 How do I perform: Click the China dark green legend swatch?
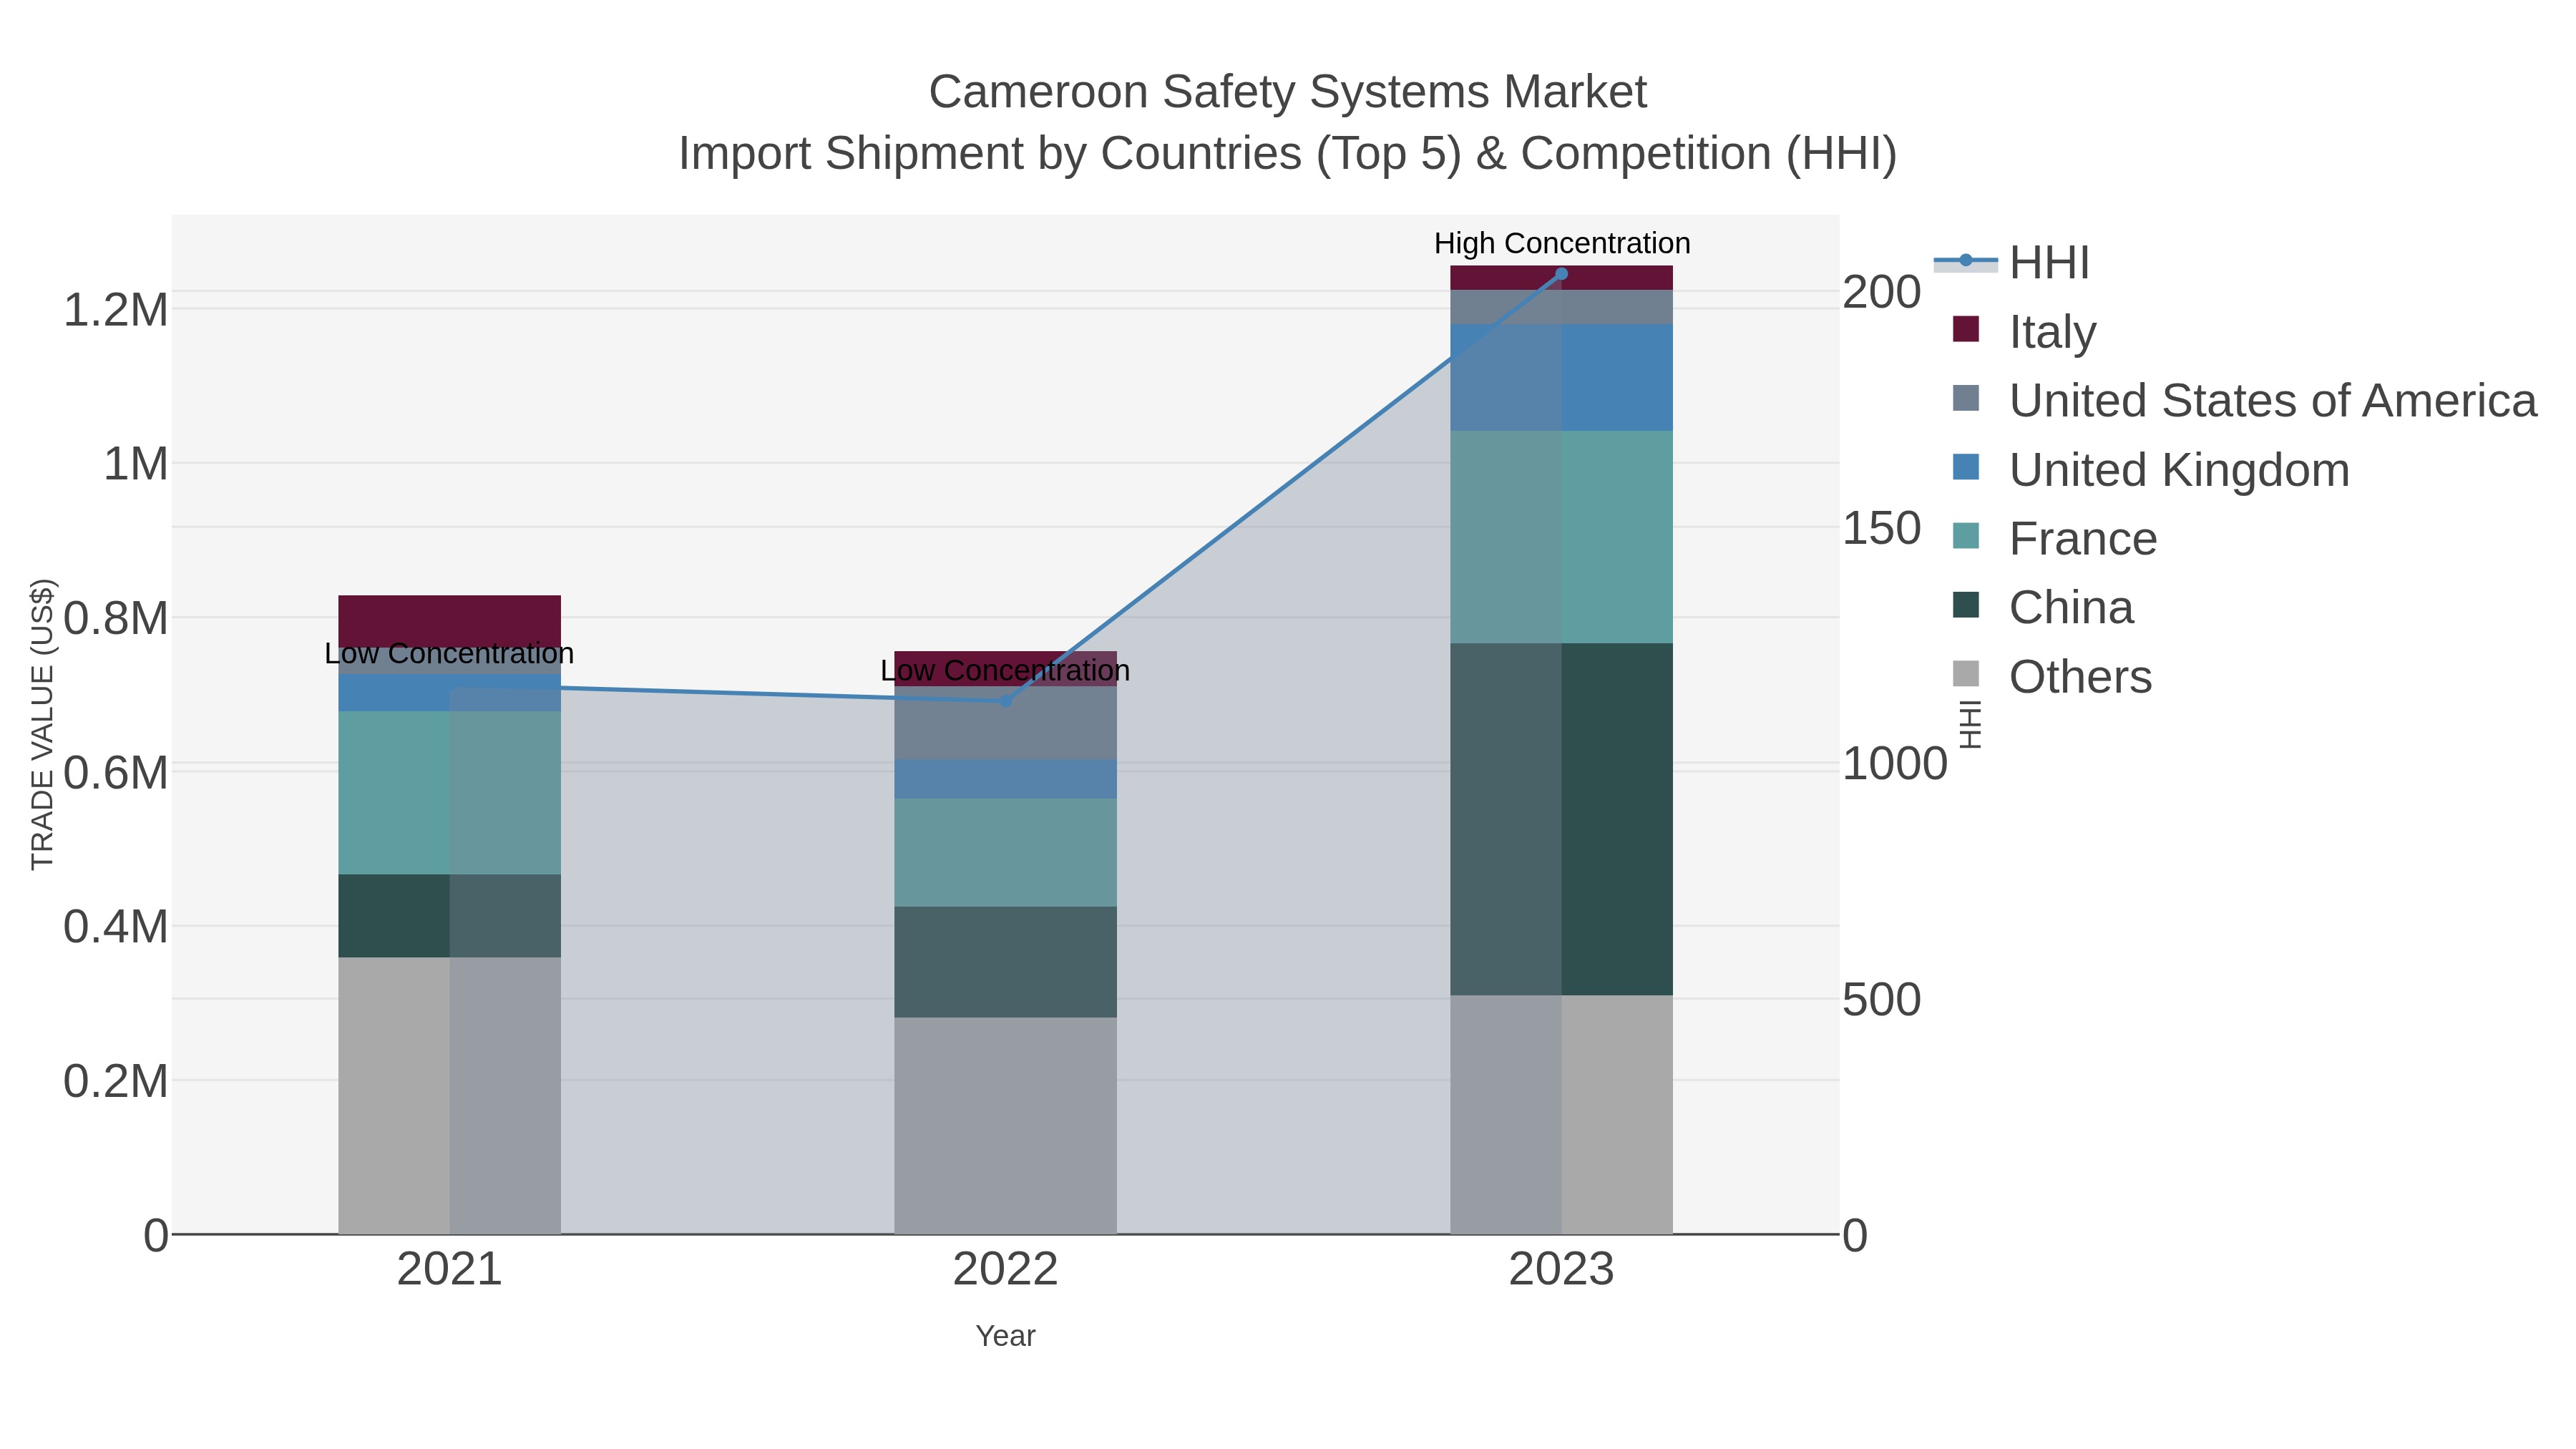click(x=1966, y=605)
